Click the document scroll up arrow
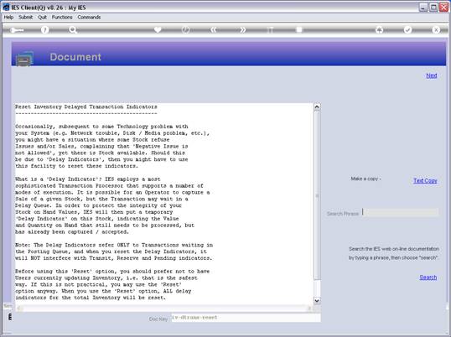Image resolution: width=451 pixels, height=337 pixels. tap(317, 106)
